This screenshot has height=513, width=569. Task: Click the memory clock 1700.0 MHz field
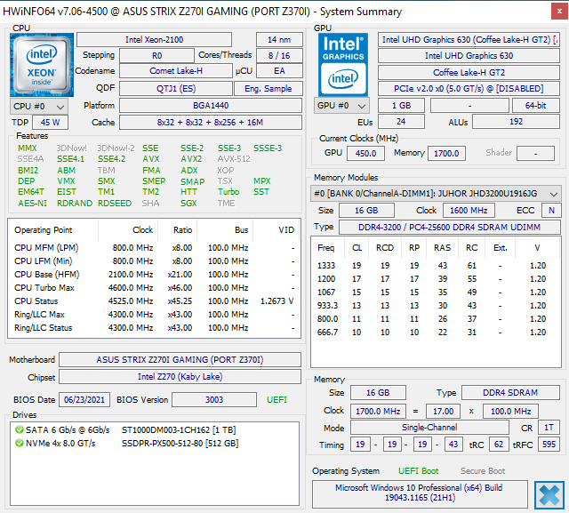click(378, 412)
